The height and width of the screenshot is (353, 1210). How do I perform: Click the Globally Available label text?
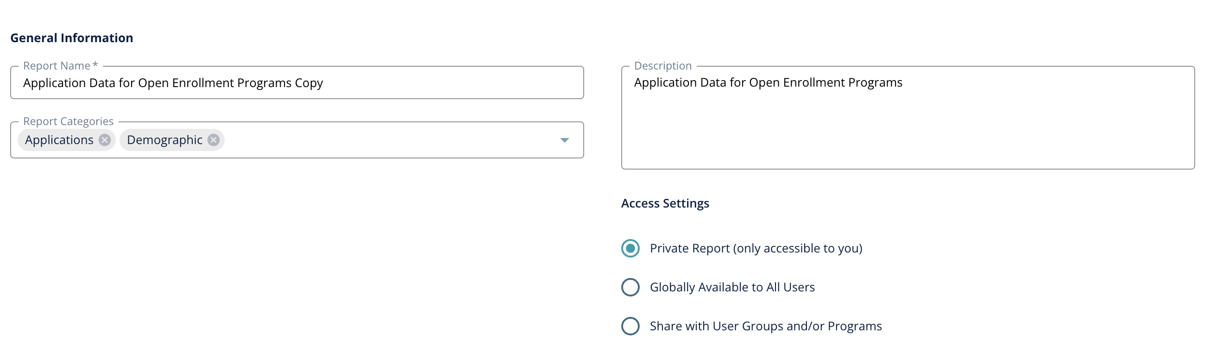(x=732, y=287)
